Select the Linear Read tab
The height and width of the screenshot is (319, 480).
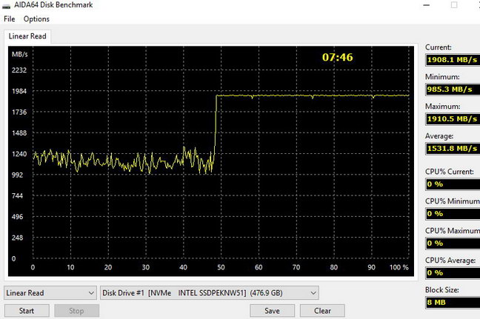point(27,36)
